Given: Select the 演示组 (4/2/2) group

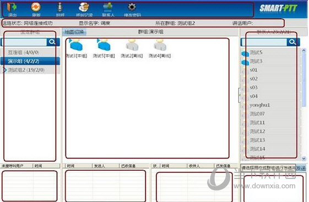Looking at the screenshot, I should pyautogui.click(x=30, y=61).
